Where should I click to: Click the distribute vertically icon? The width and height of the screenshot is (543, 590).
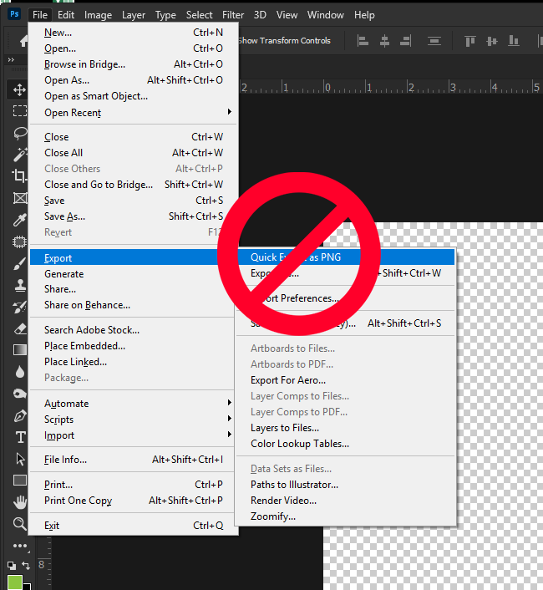pos(434,41)
